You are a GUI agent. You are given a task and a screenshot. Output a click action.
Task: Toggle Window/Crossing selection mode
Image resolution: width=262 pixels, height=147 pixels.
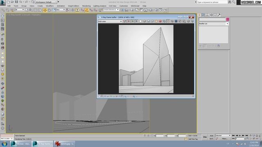coord(40,10)
